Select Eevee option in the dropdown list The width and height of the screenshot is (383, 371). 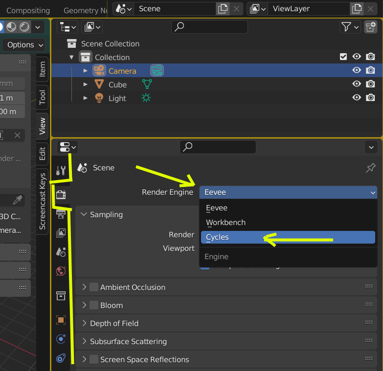[x=288, y=207]
